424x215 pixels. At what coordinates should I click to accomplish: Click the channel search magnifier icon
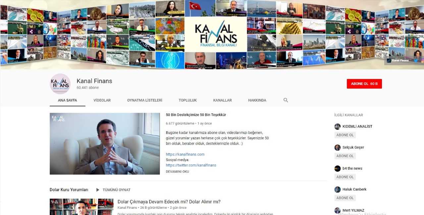point(286,100)
